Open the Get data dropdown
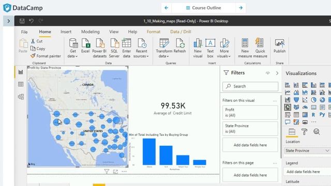This screenshot has width=331, height=186. [73, 48]
